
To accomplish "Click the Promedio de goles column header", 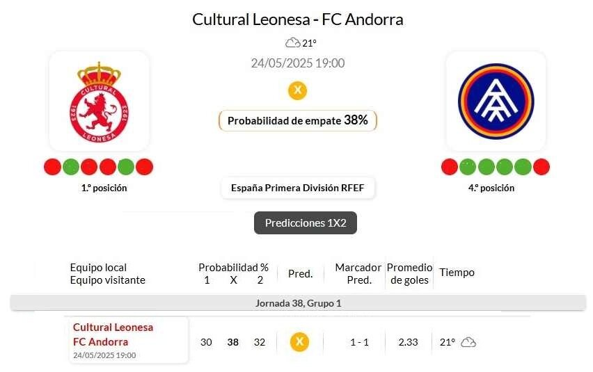I will (409, 273).
